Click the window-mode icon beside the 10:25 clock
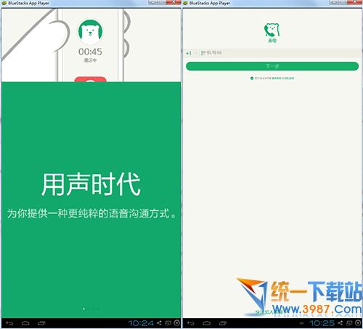 click(x=349, y=323)
